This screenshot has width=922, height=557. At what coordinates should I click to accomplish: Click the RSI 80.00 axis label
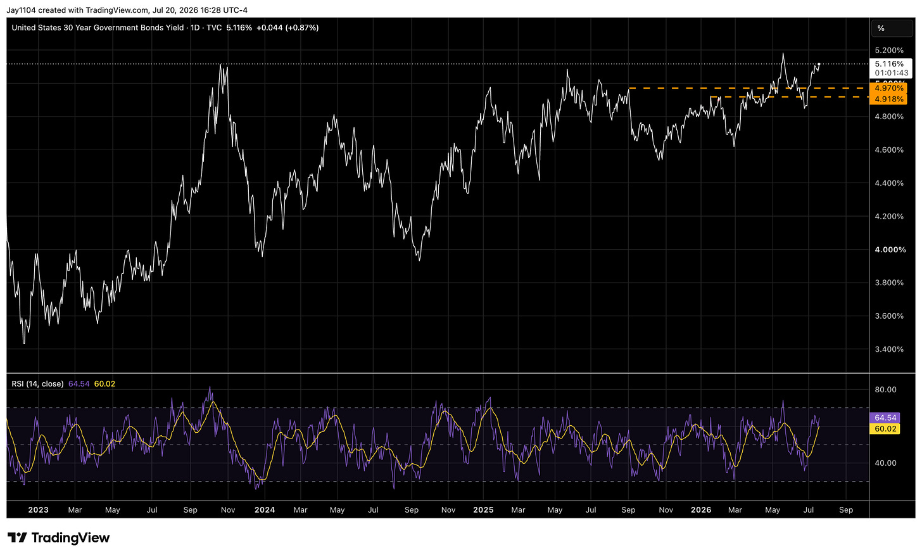[x=885, y=390]
